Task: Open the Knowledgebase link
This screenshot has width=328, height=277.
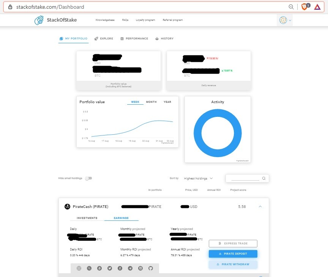Action: pos(105,20)
